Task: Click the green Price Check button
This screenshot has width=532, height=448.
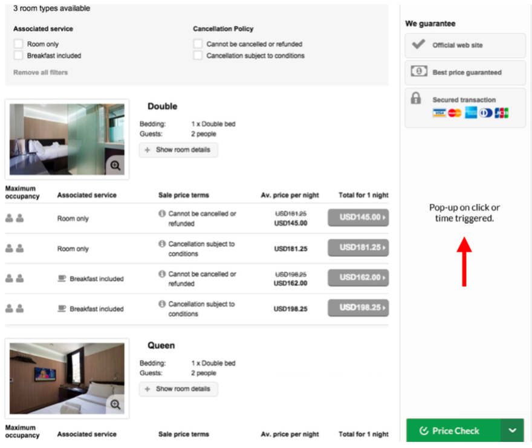Action: [453, 430]
